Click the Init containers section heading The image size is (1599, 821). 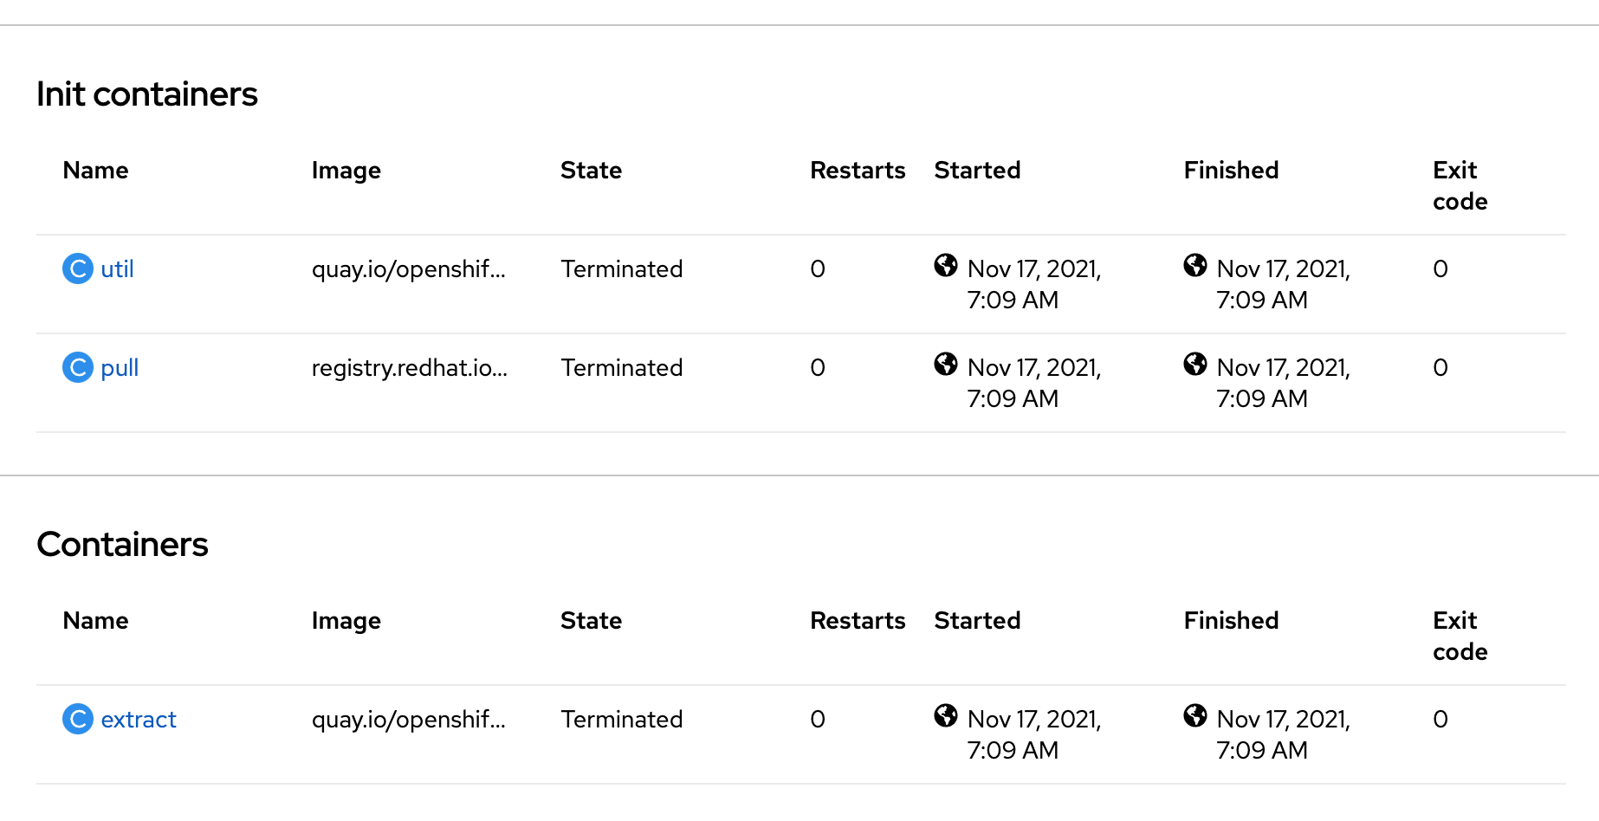click(147, 94)
